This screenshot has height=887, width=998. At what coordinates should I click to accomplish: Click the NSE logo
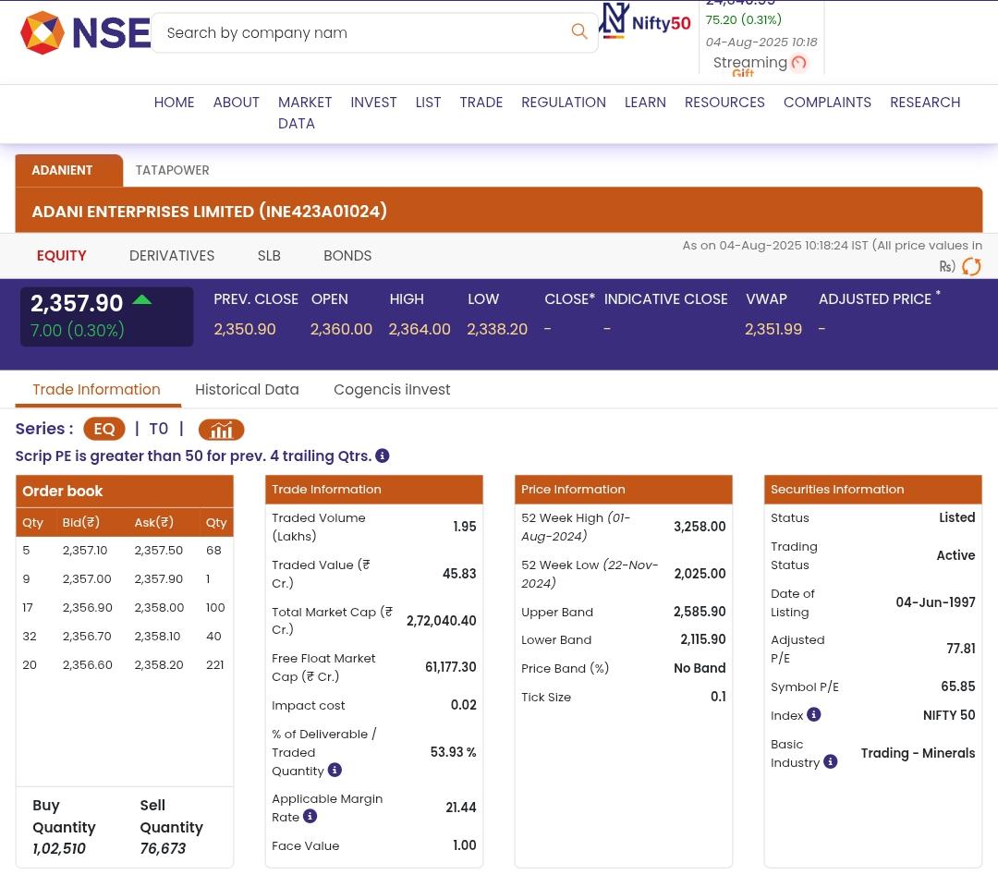pos(85,33)
